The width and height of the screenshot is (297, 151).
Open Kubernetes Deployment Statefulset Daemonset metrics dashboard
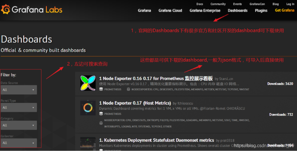pos(157,140)
